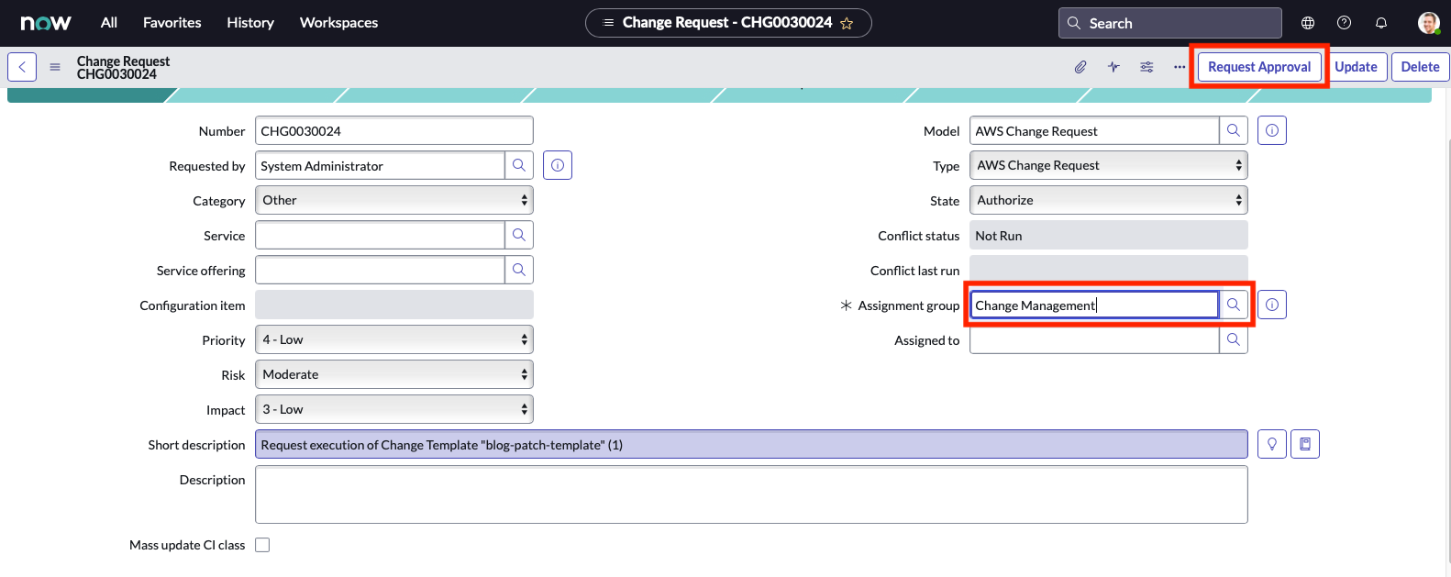1451x577 pixels.
Task: Open the All menu
Action: click(109, 23)
